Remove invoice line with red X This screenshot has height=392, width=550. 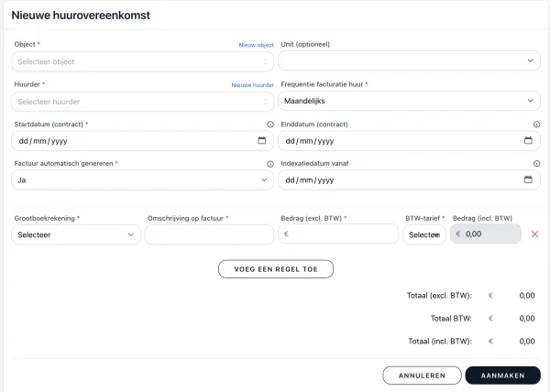(534, 234)
